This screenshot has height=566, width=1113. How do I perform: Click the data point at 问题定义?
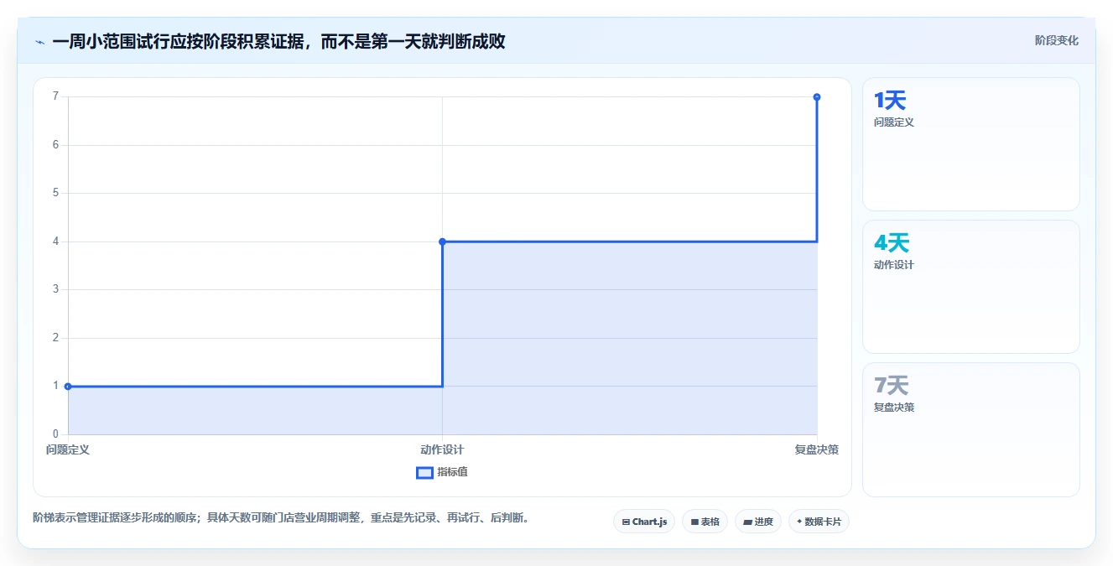pyautogui.click(x=68, y=387)
